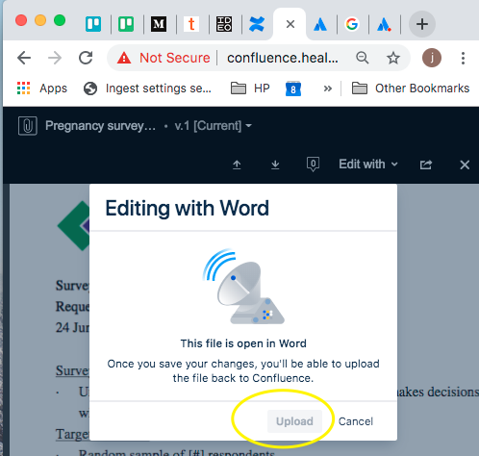Show hidden bookmarks with double chevron
Viewport: 479px width, 456px height.
328,89
